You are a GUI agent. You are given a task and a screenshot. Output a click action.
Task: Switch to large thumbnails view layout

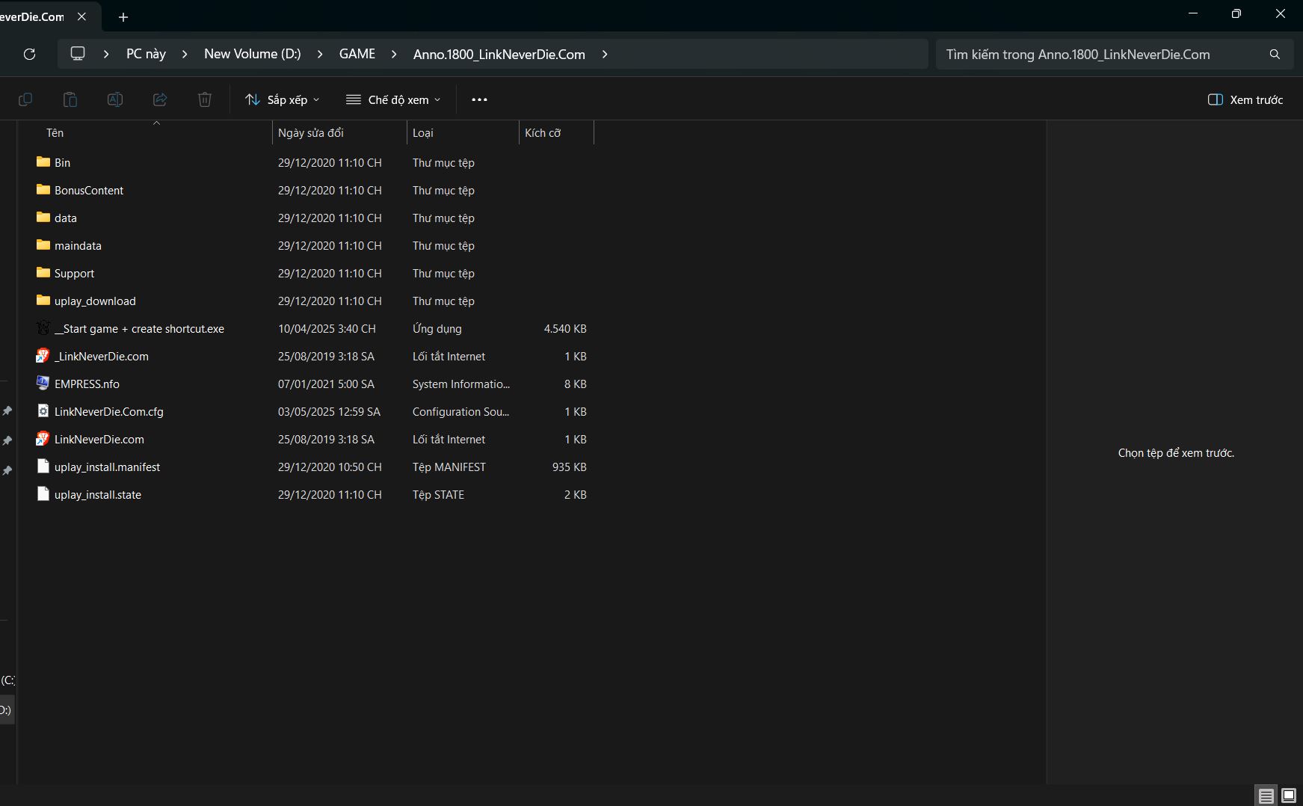pos(1289,796)
